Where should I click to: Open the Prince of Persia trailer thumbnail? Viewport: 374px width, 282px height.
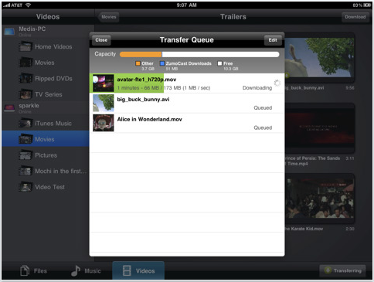pyautogui.click(x=319, y=128)
